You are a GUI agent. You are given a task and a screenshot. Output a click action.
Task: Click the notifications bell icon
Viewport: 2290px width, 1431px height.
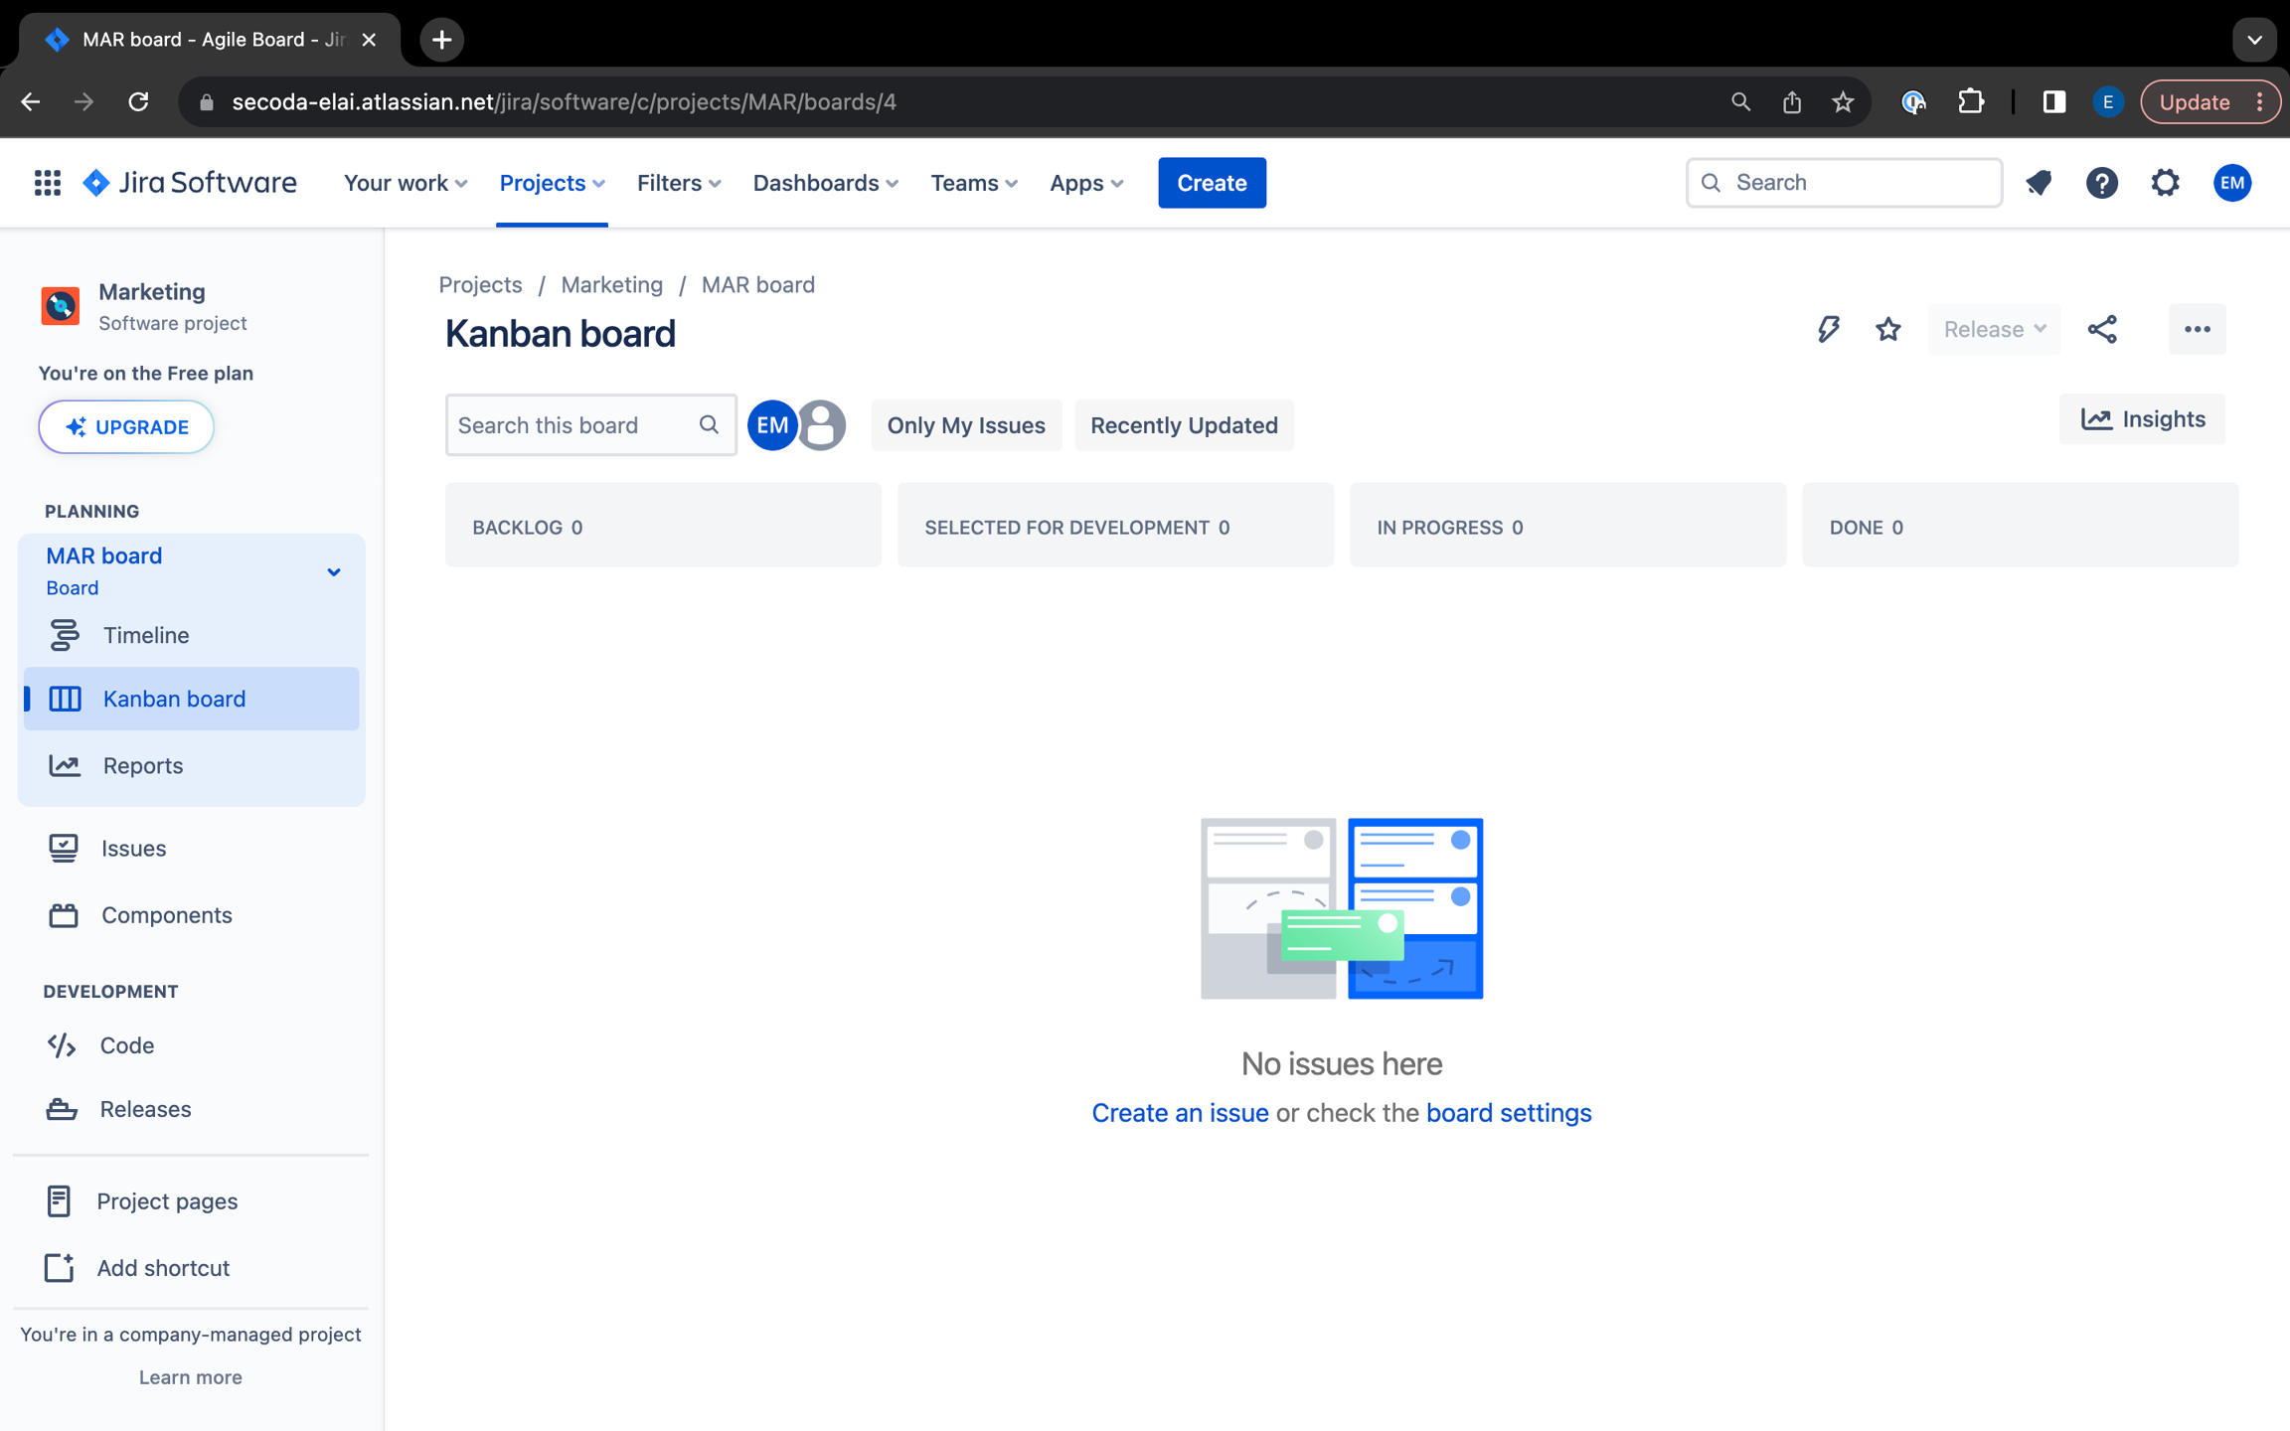[x=2039, y=183]
